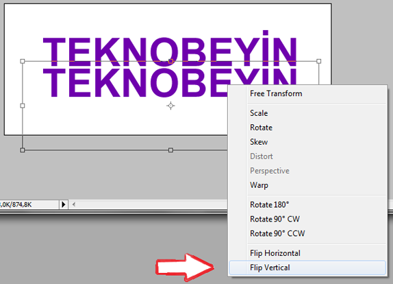Image resolution: width=393 pixels, height=284 pixels.
Task: Choose Rotate 90° CCW option
Action: pyautogui.click(x=307, y=233)
